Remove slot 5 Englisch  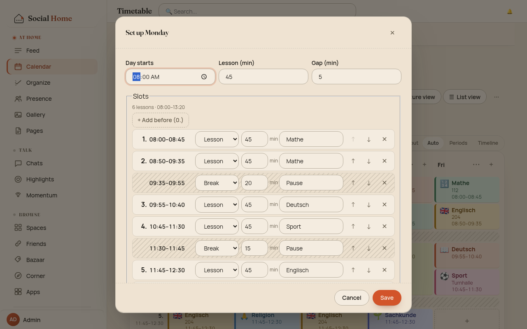coord(384,270)
